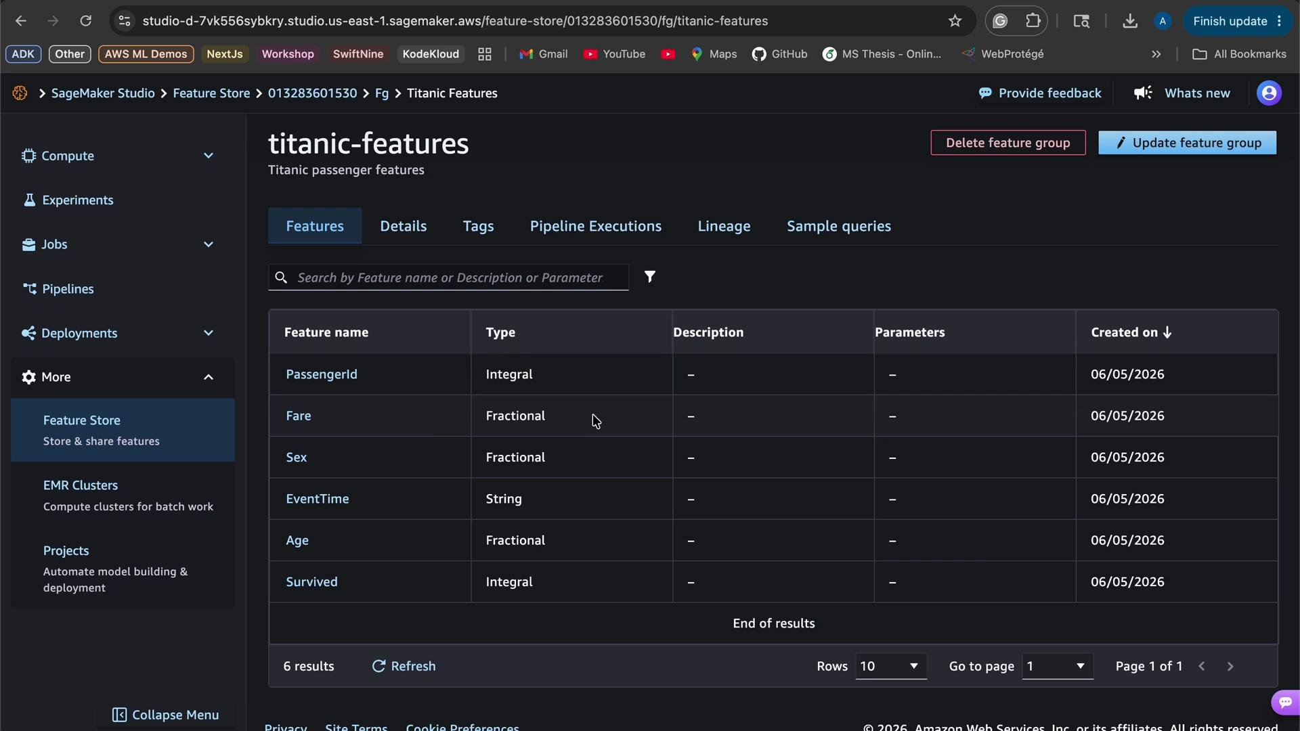Click the SageMaker home logo icon
The height and width of the screenshot is (731, 1300).
(20, 93)
